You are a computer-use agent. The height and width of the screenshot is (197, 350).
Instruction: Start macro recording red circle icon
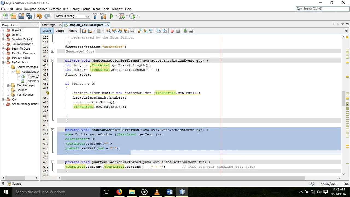[172, 31]
